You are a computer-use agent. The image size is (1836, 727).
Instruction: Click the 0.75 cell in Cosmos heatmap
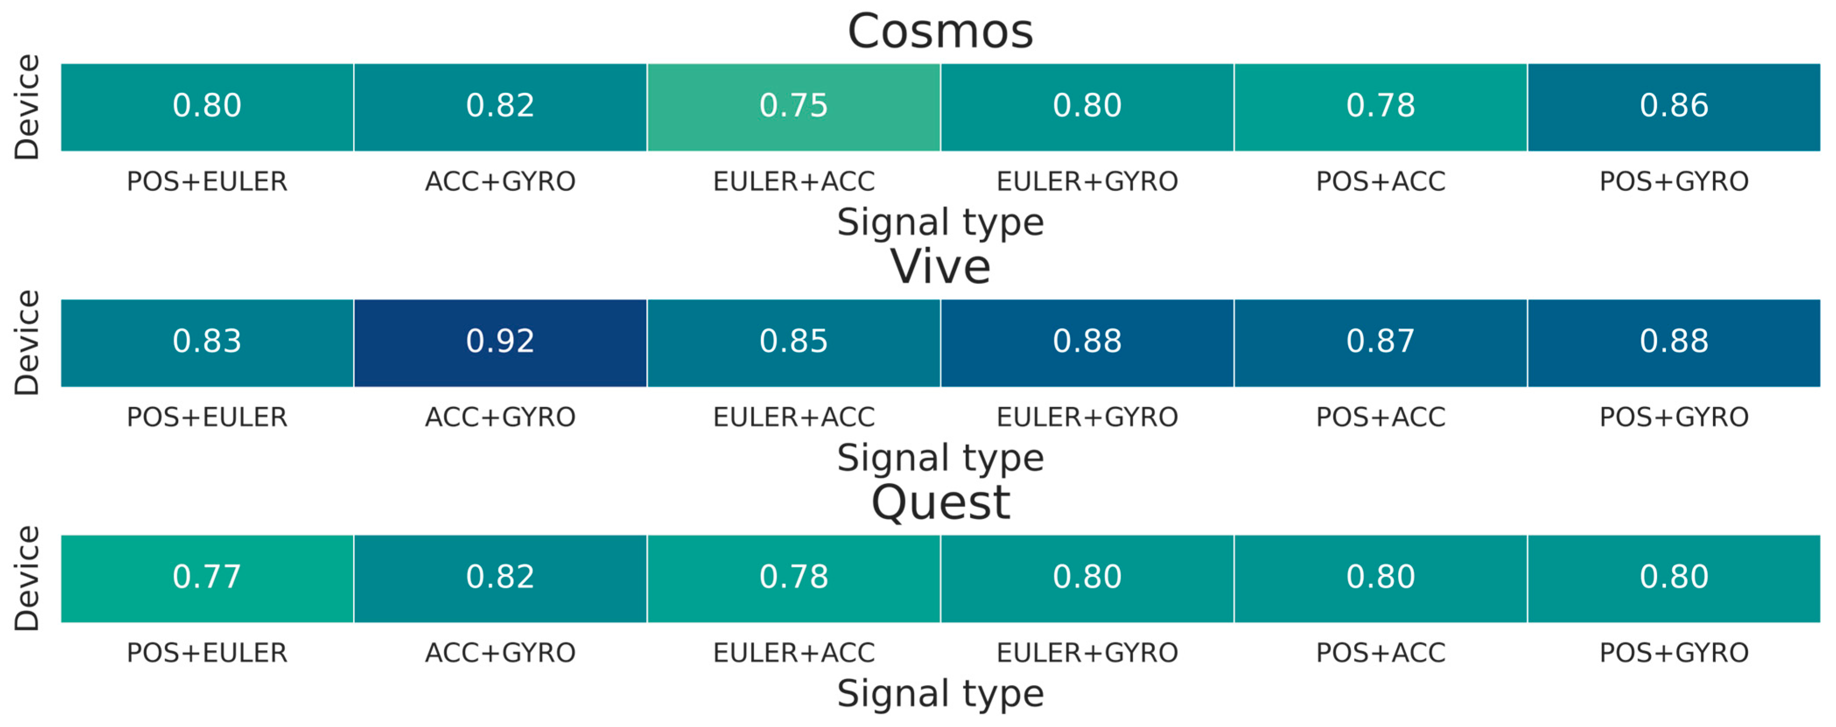point(793,107)
